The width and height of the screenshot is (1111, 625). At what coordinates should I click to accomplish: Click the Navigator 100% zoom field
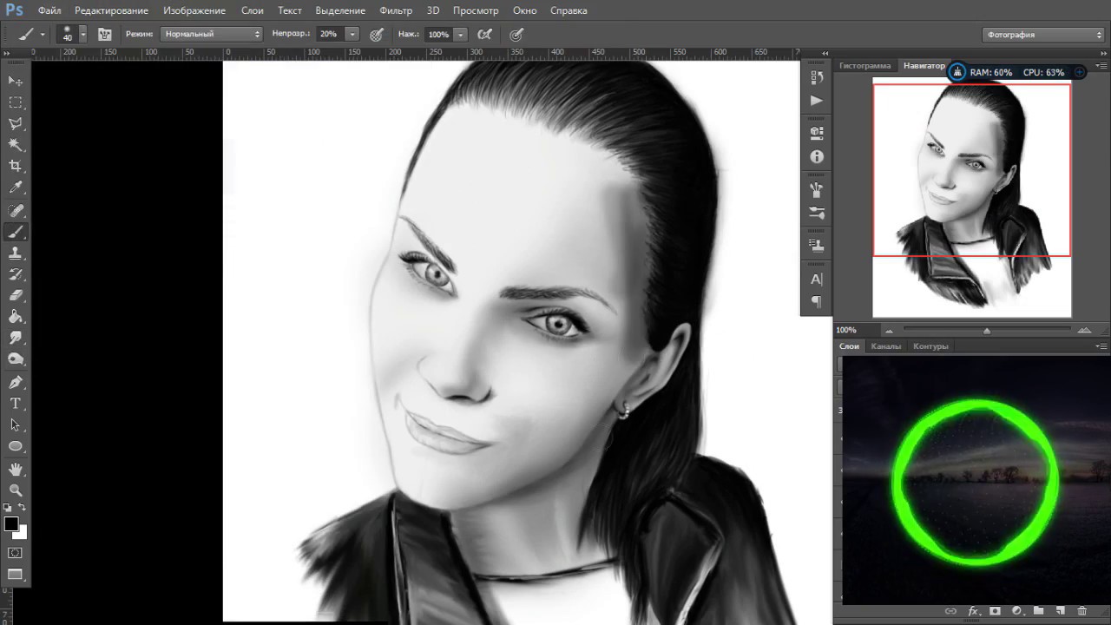point(855,331)
